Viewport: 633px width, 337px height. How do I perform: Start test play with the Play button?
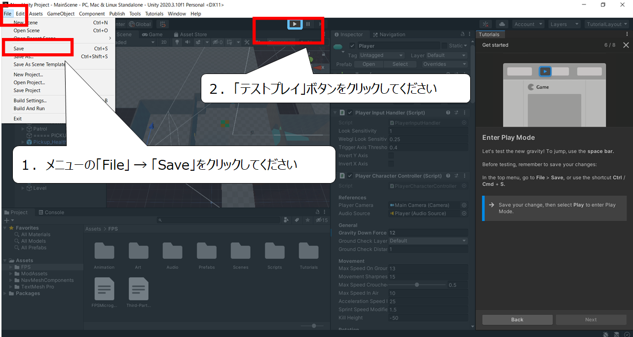tap(295, 24)
